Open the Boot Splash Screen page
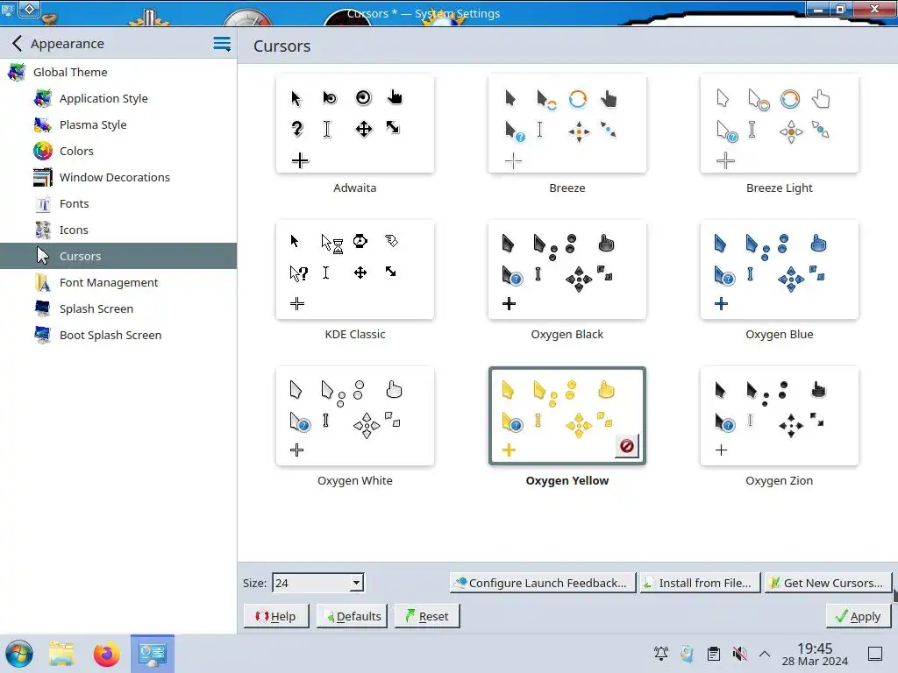 [118, 335]
